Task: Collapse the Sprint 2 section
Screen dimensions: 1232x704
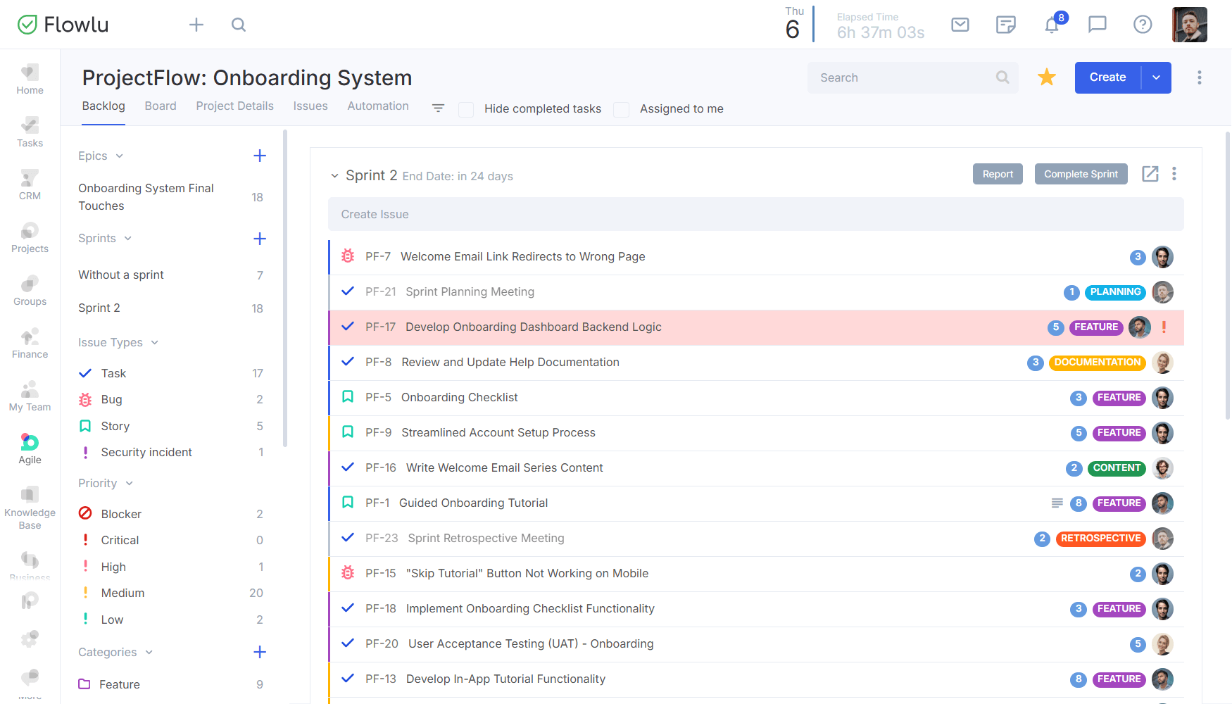Action: (334, 176)
